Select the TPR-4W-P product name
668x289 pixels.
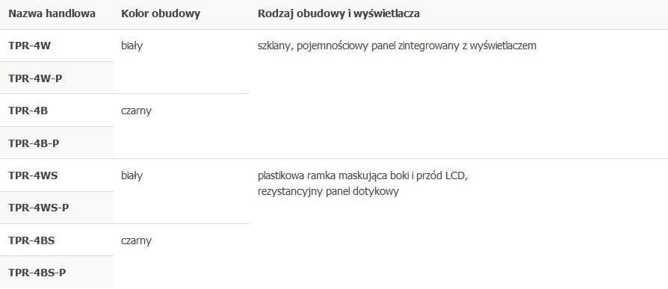click(35, 78)
